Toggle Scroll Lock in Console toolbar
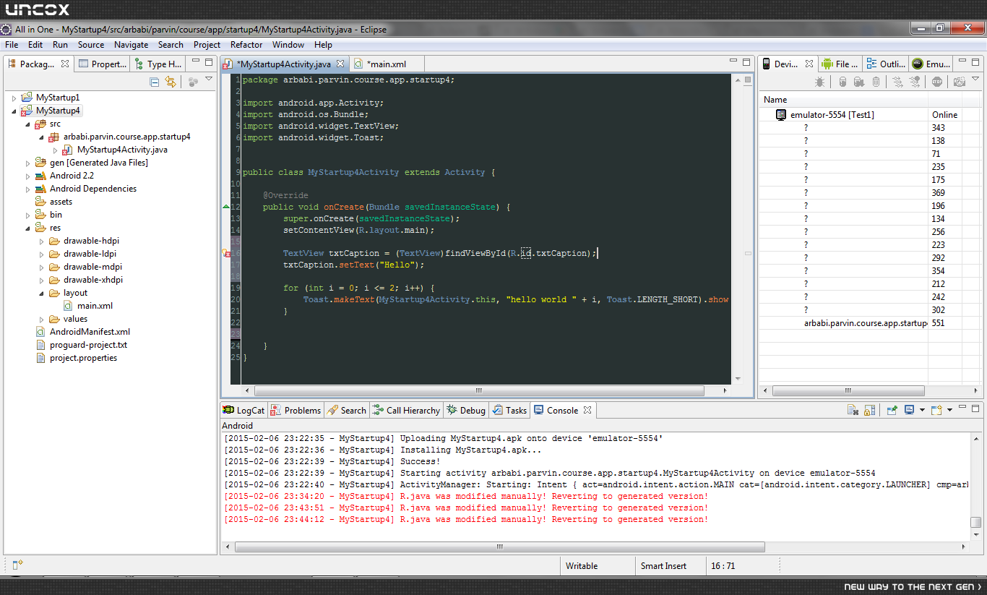Viewport: 987px width, 595px height. 870,410
